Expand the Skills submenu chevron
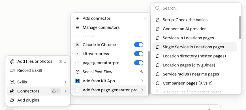246x110 pixels. [65, 82]
